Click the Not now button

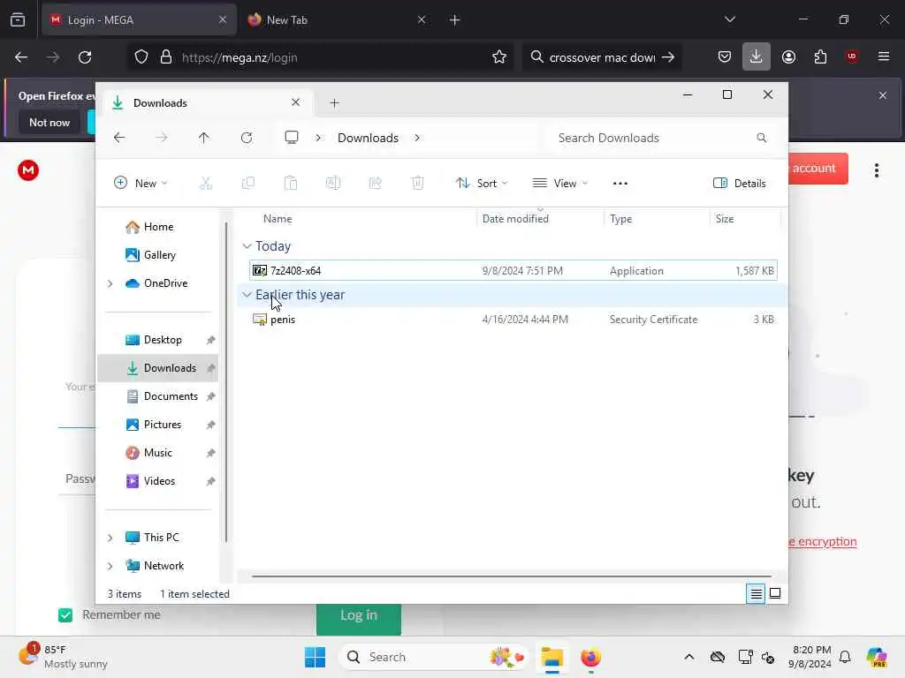[49, 123]
